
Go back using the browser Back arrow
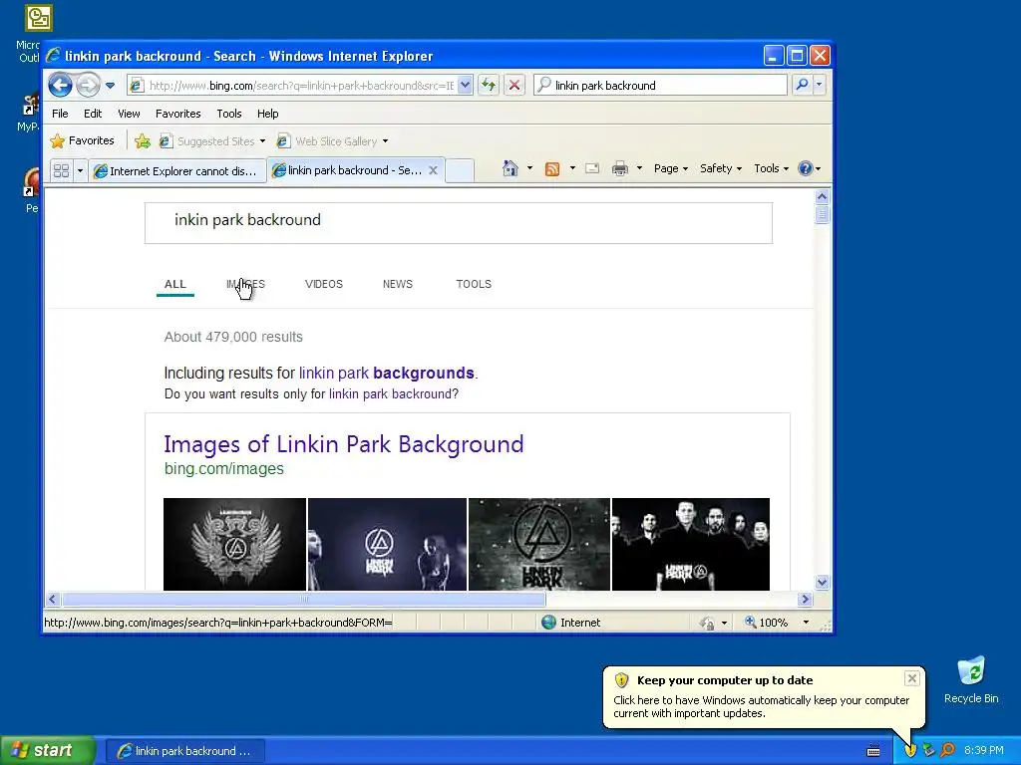tap(60, 86)
